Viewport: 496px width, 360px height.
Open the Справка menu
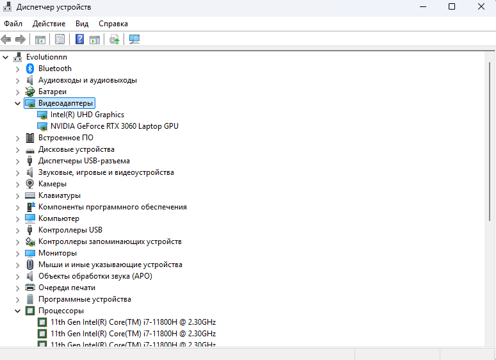(x=113, y=24)
